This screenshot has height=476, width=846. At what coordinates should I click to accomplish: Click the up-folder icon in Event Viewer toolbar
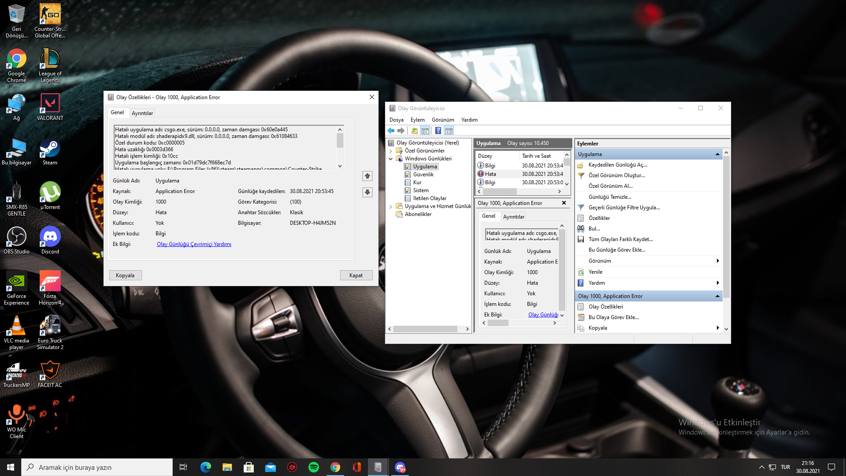(x=414, y=130)
